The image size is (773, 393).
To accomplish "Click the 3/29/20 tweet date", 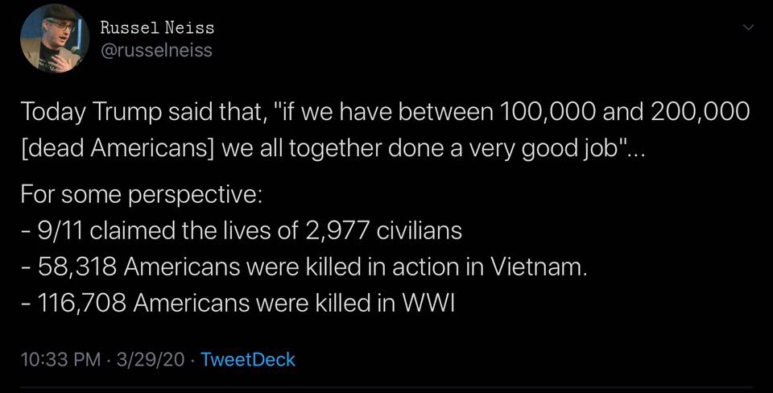I will click(150, 359).
